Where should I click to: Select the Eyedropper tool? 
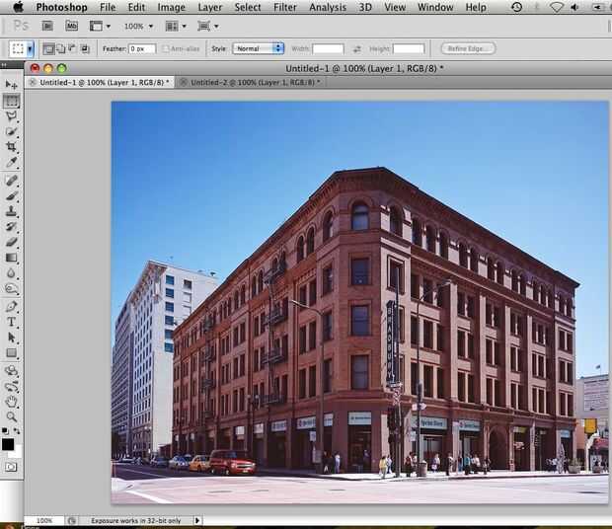[11, 162]
